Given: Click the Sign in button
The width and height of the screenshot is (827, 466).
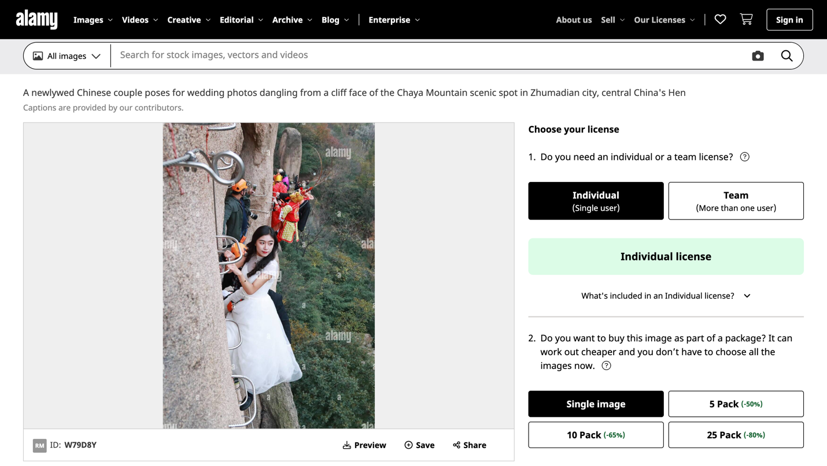Looking at the screenshot, I should (x=789, y=20).
